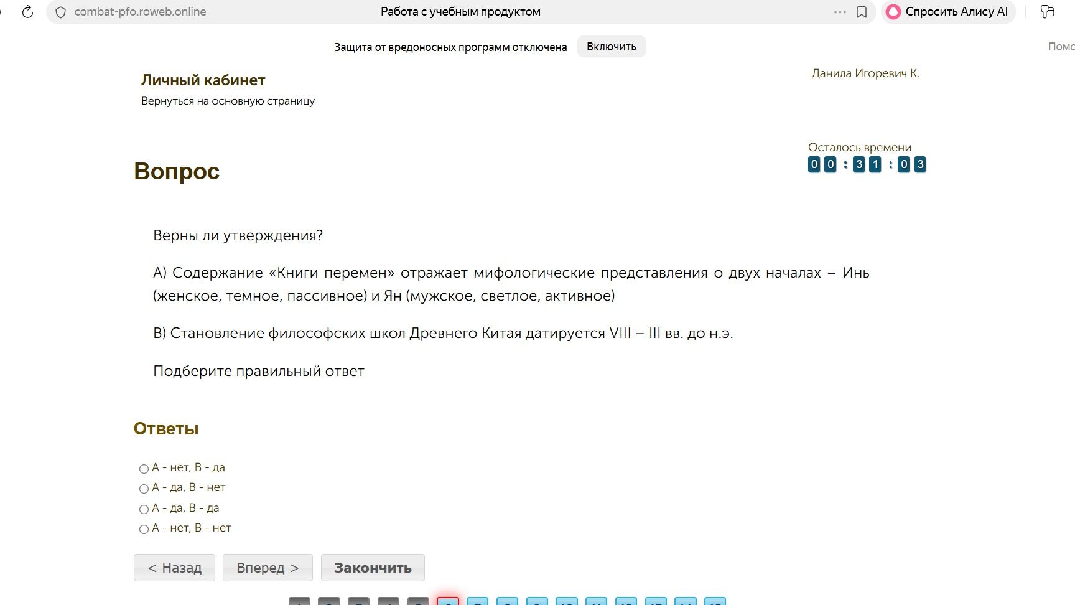1075x605 pixels.
Task: Open the 'Вернуться на основную страницу' link
Action: tap(228, 101)
